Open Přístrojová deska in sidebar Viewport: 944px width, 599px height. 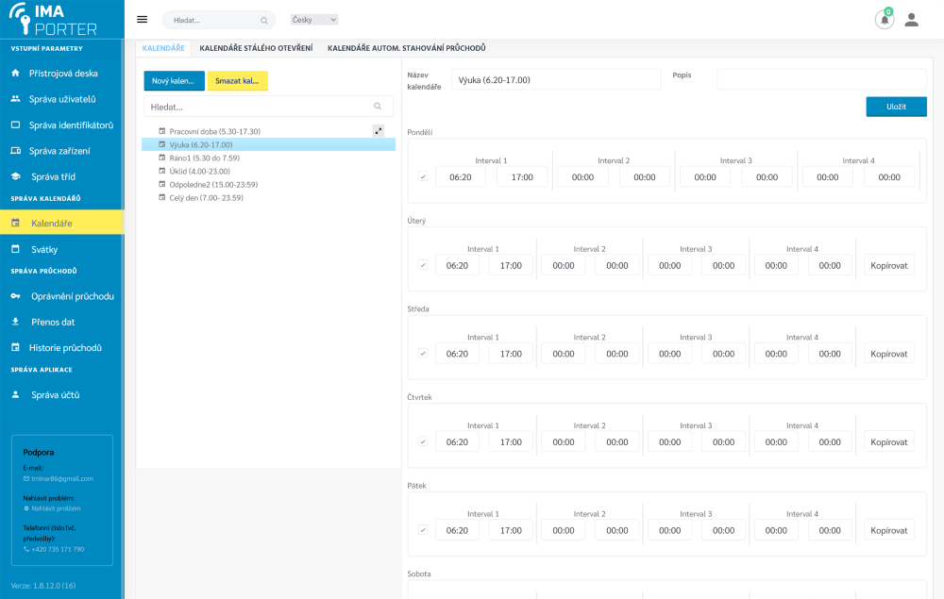(x=62, y=73)
